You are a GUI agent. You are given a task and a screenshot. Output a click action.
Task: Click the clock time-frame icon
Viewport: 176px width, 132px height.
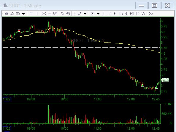(93, 14)
